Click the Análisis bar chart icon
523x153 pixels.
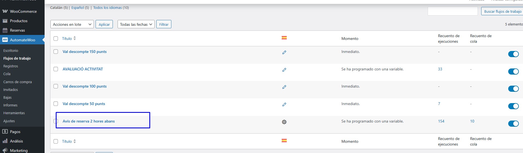(x=5, y=141)
